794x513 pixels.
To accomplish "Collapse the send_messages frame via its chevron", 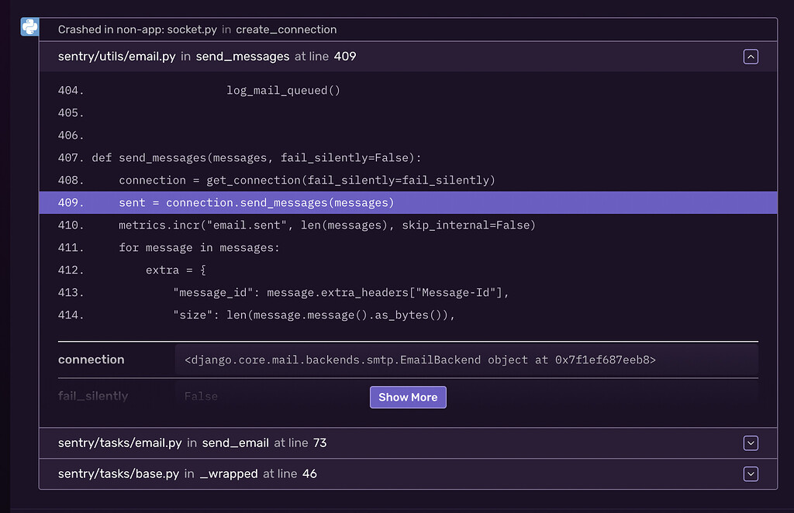I will [x=750, y=56].
